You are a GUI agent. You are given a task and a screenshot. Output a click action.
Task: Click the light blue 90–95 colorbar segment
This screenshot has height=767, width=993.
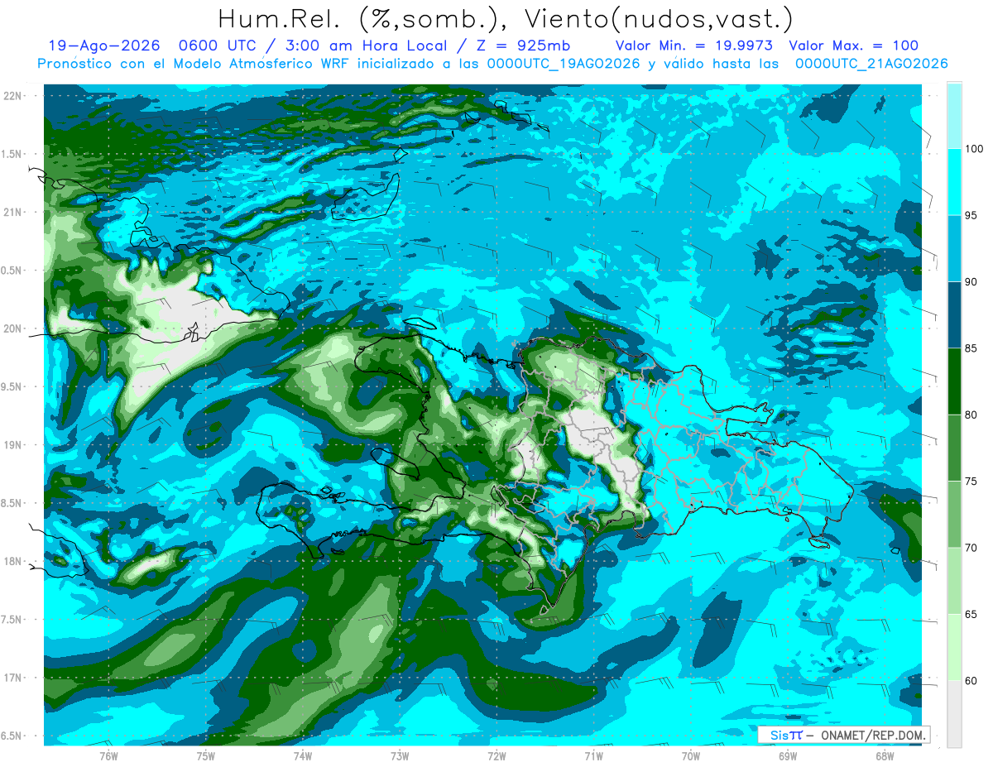(954, 249)
